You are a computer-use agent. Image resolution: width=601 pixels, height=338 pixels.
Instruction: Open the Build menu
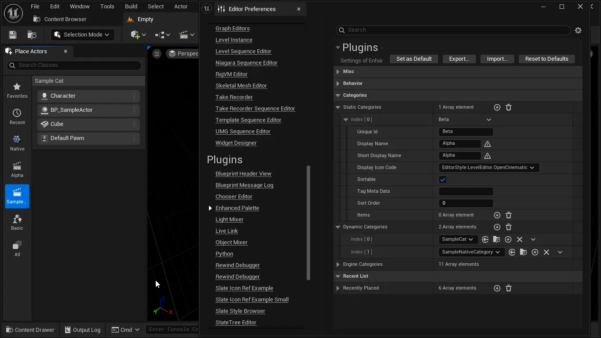tap(131, 7)
